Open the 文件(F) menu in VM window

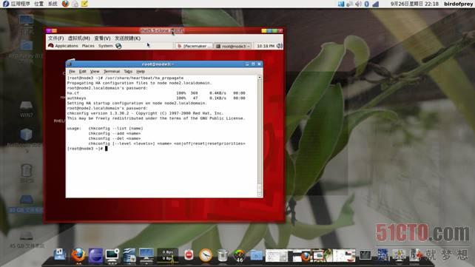tap(56, 38)
